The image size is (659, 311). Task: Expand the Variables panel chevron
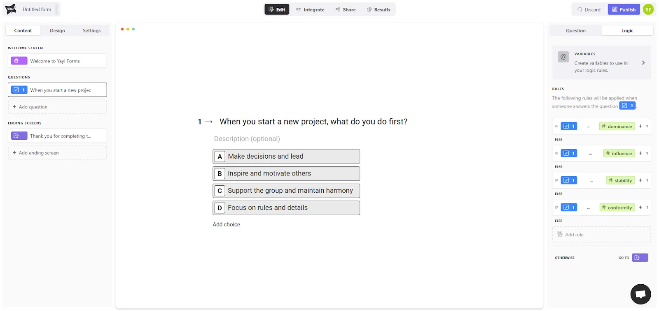643,63
